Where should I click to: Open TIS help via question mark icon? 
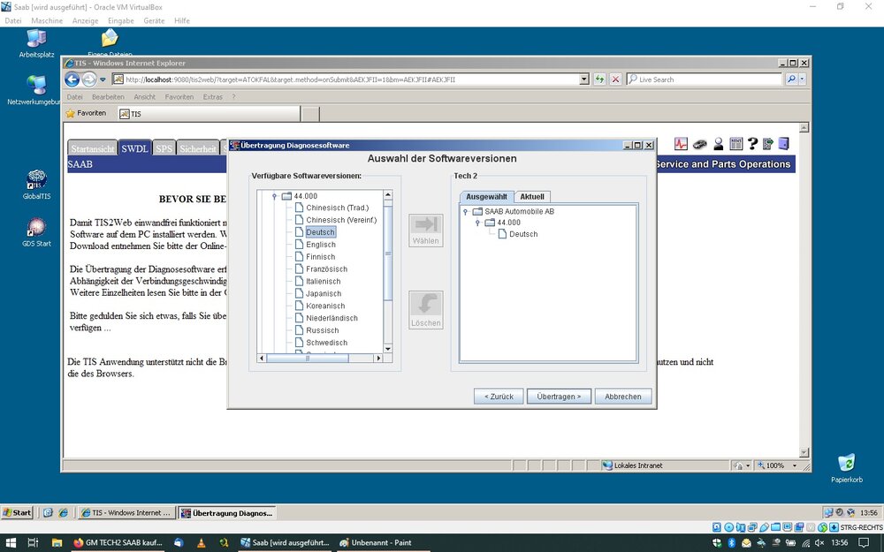pyautogui.click(x=752, y=144)
